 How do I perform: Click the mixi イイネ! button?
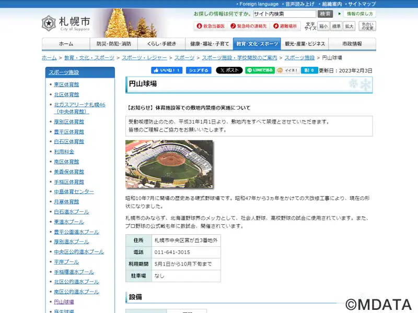288,70
